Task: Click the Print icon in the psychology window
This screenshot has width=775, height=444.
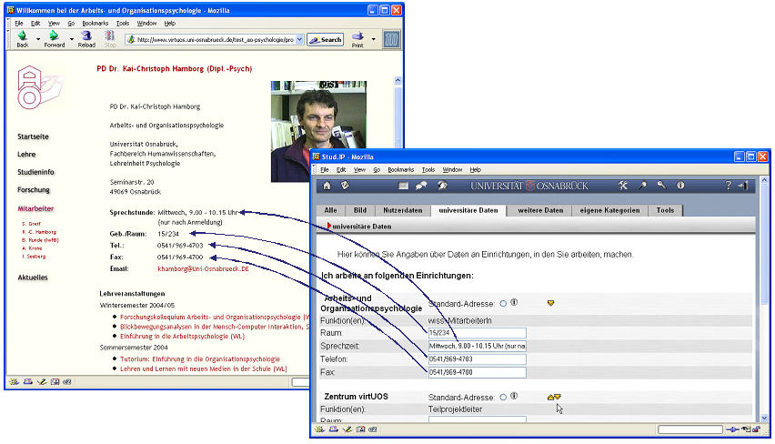Action: point(357,38)
